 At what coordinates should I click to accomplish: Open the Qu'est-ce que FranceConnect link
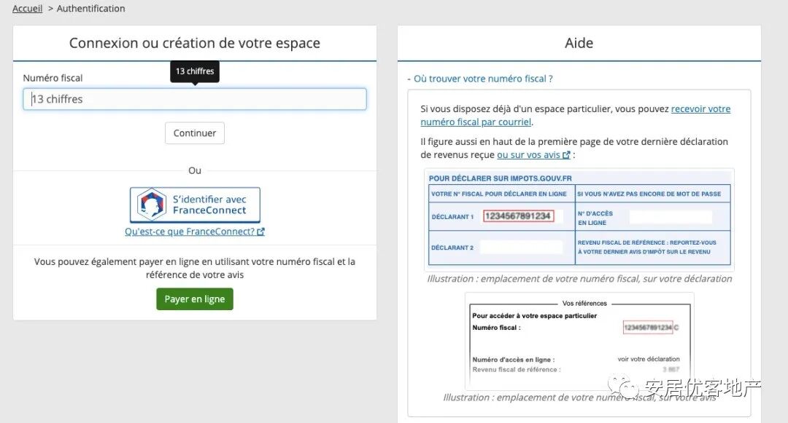coord(195,232)
